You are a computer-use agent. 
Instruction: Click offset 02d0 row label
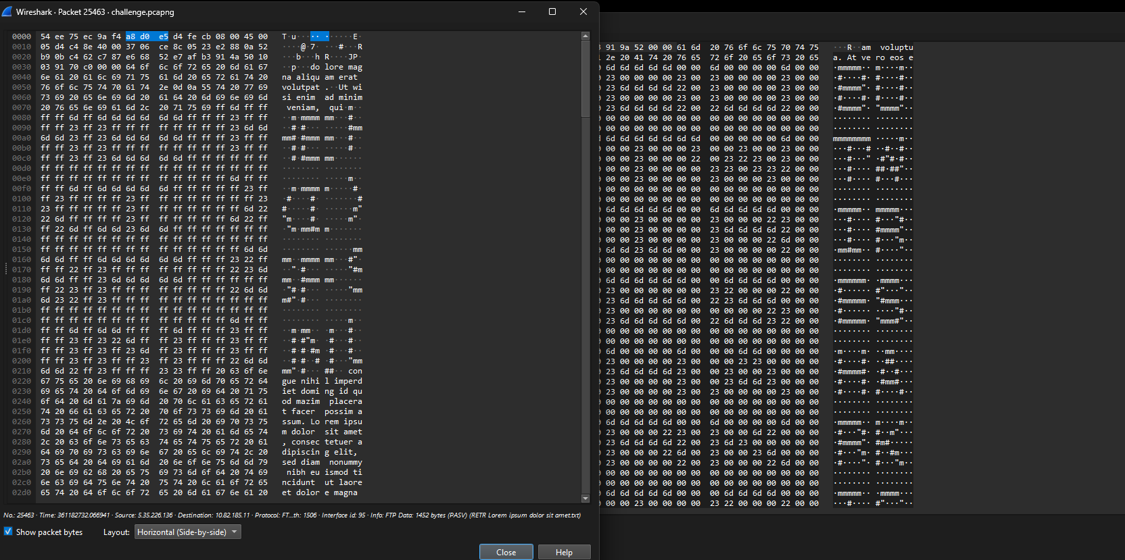point(22,492)
